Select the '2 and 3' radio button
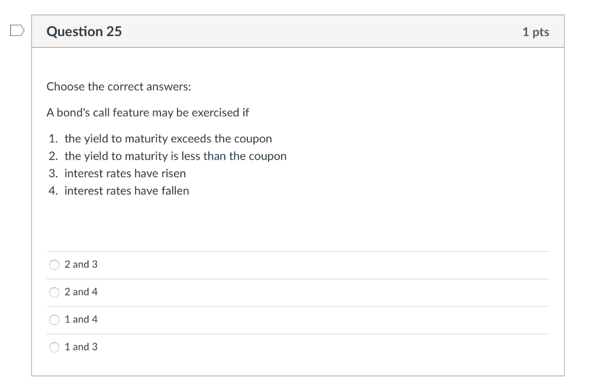Viewport: 606px width, 390px height. 54,265
